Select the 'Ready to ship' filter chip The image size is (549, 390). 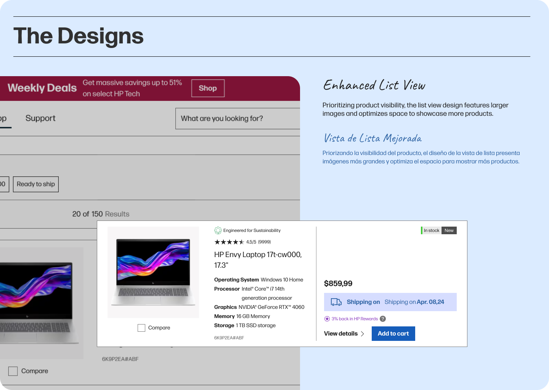pyautogui.click(x=36, y=184)
